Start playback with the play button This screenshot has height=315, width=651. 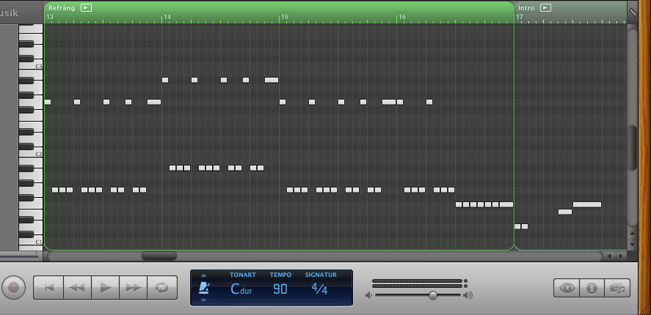(106, 288)
